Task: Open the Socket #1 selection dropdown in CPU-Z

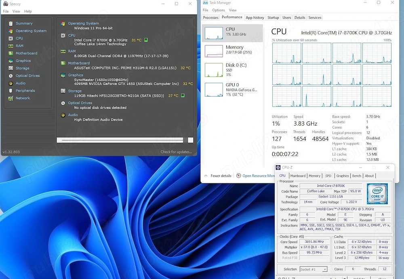Action: [314, 269]
